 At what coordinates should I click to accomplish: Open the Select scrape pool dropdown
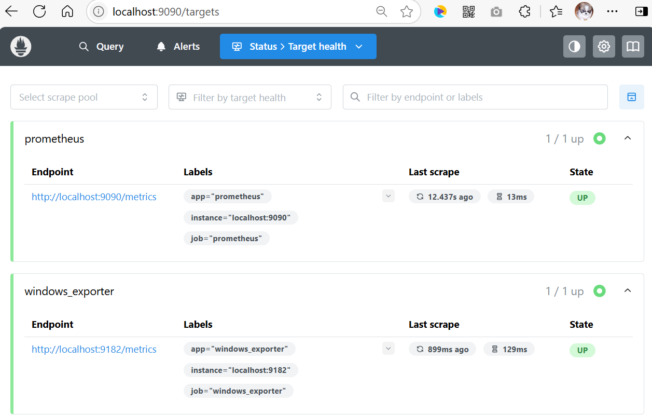(84, 98)
